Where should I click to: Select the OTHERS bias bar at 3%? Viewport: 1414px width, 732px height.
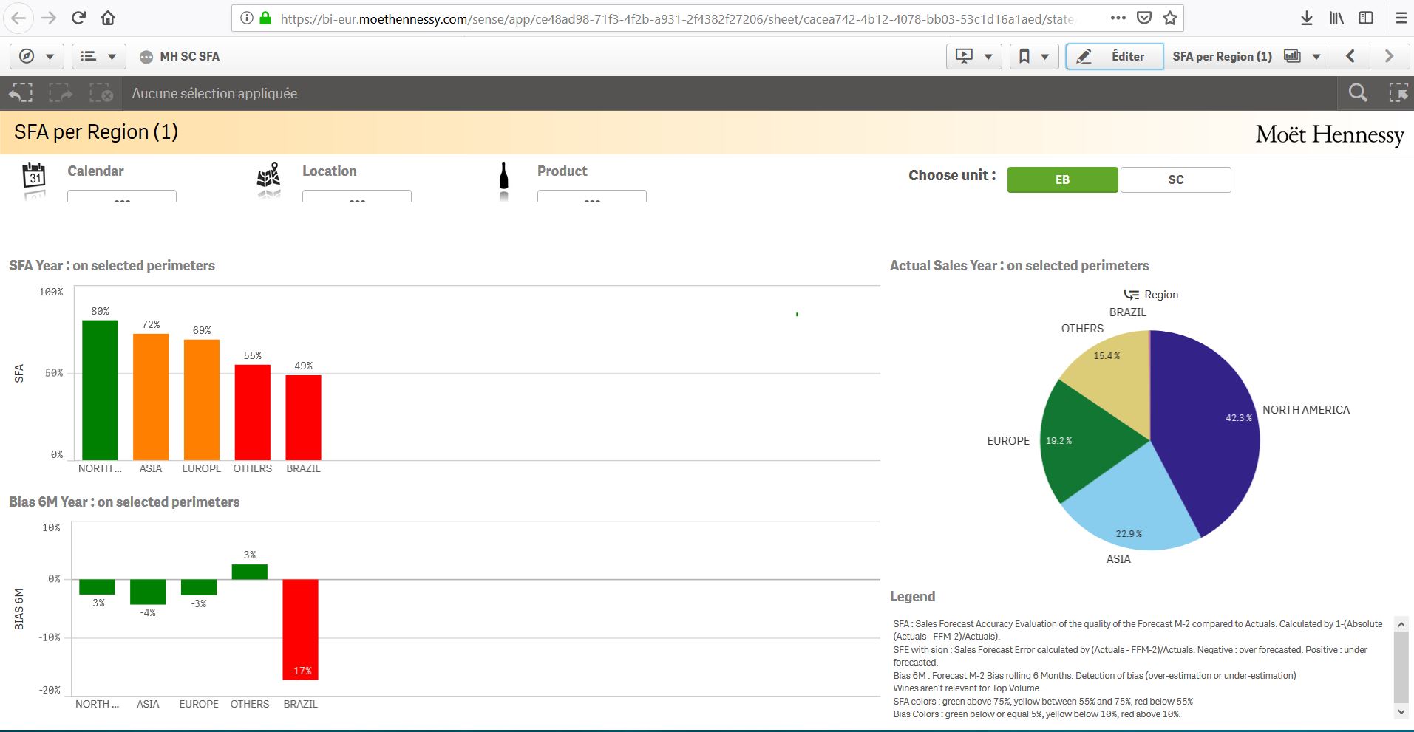coord(250,572)
